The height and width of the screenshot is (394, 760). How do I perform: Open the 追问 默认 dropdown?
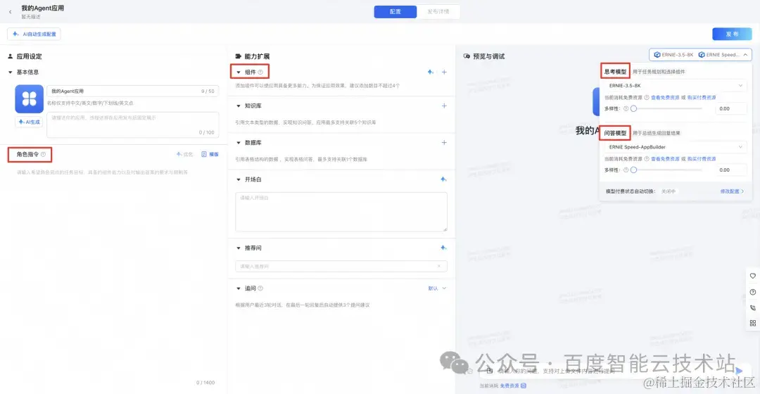coord(437,288)
